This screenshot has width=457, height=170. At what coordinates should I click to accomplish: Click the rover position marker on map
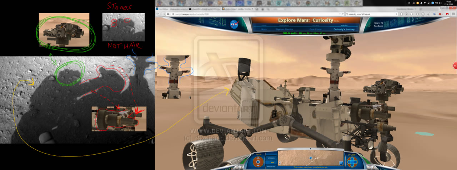click(x=311, y=158)
